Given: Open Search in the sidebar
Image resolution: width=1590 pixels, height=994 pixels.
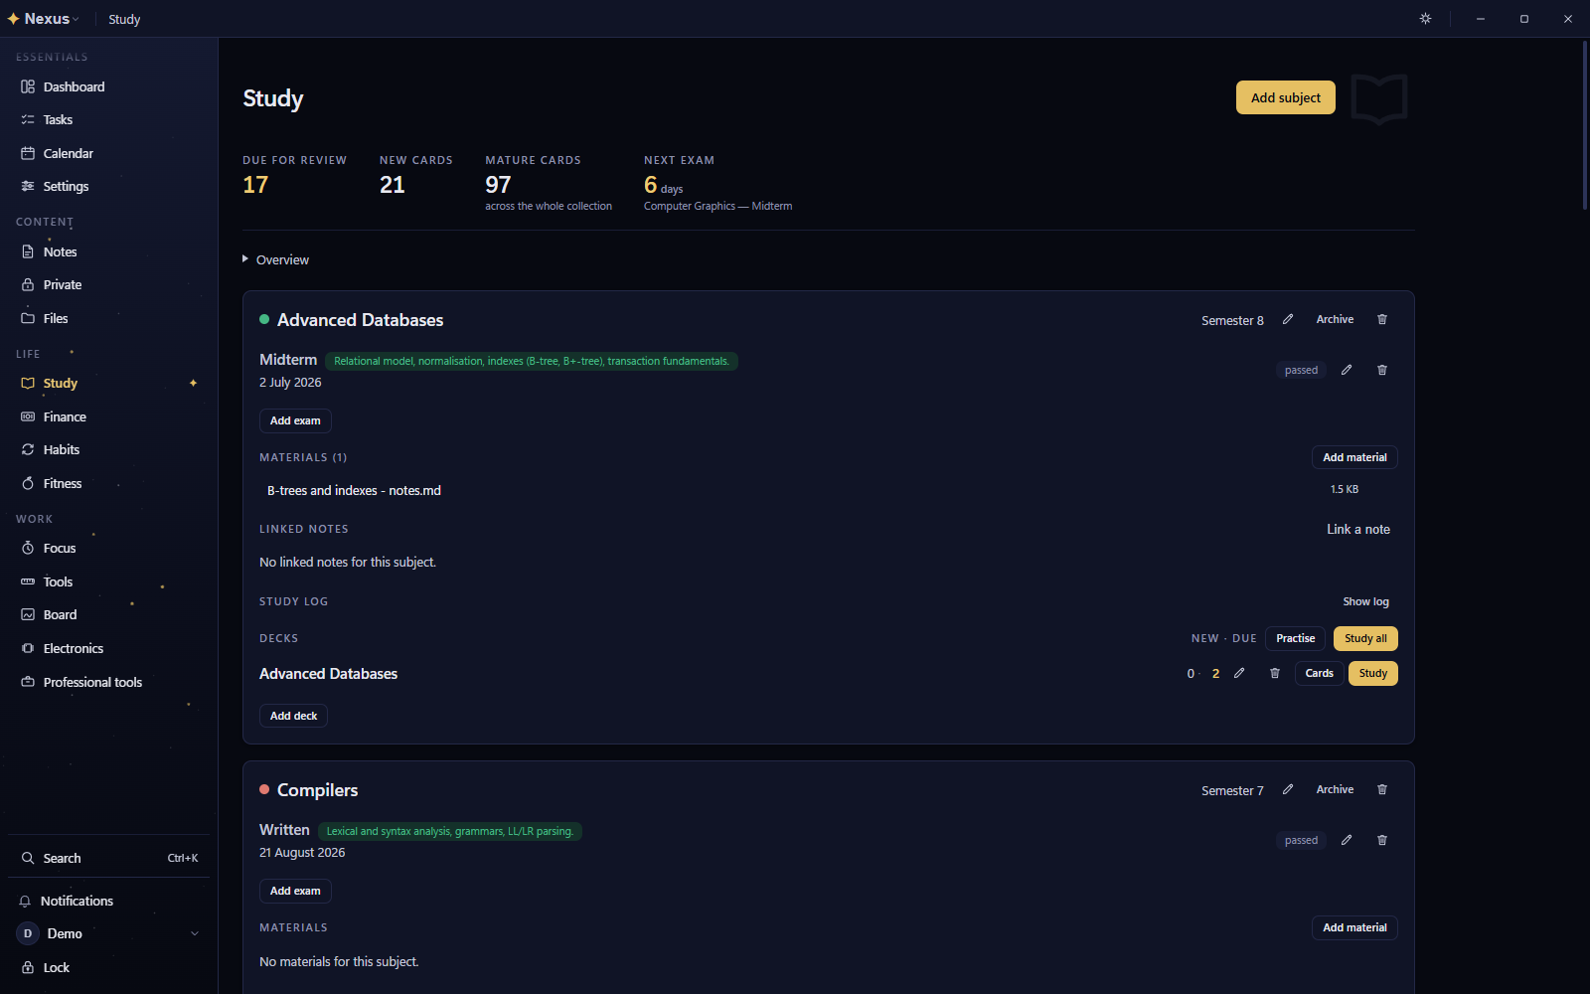Looking at the screenshot, I should [x=109, y=859].
